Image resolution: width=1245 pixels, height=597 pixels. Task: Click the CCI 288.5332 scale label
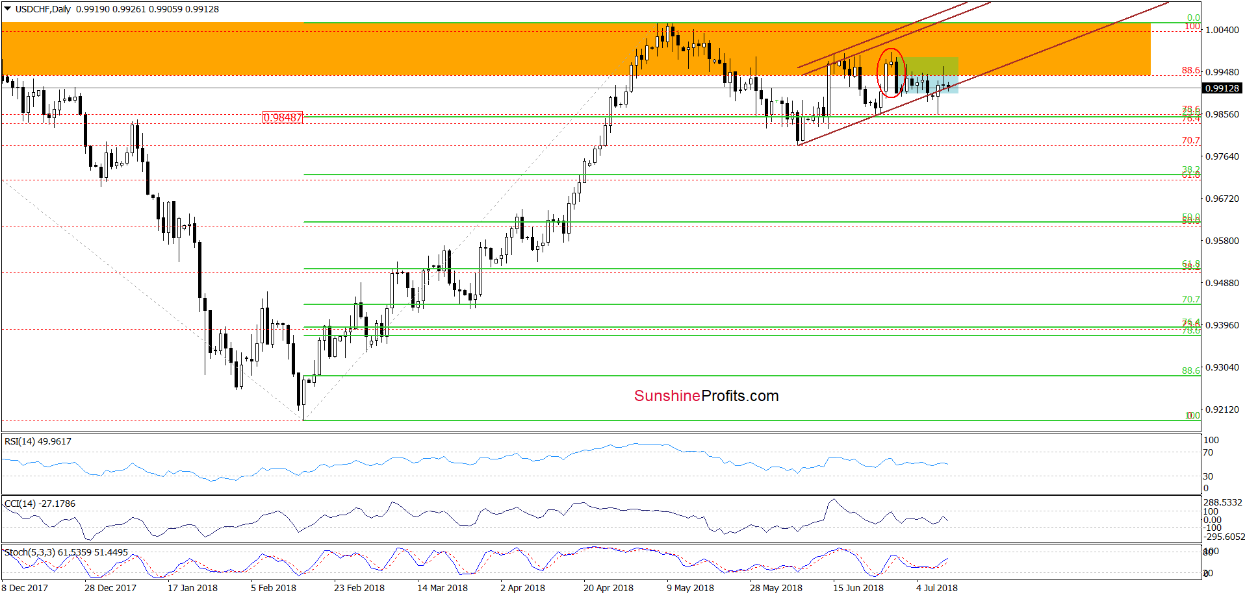pos(1223,502)
